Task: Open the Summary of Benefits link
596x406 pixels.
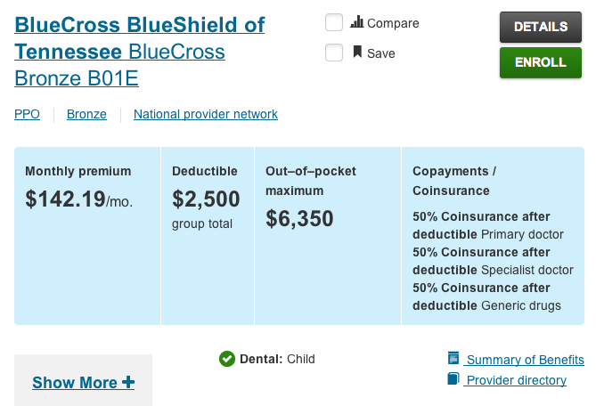Action: [526, 360]
